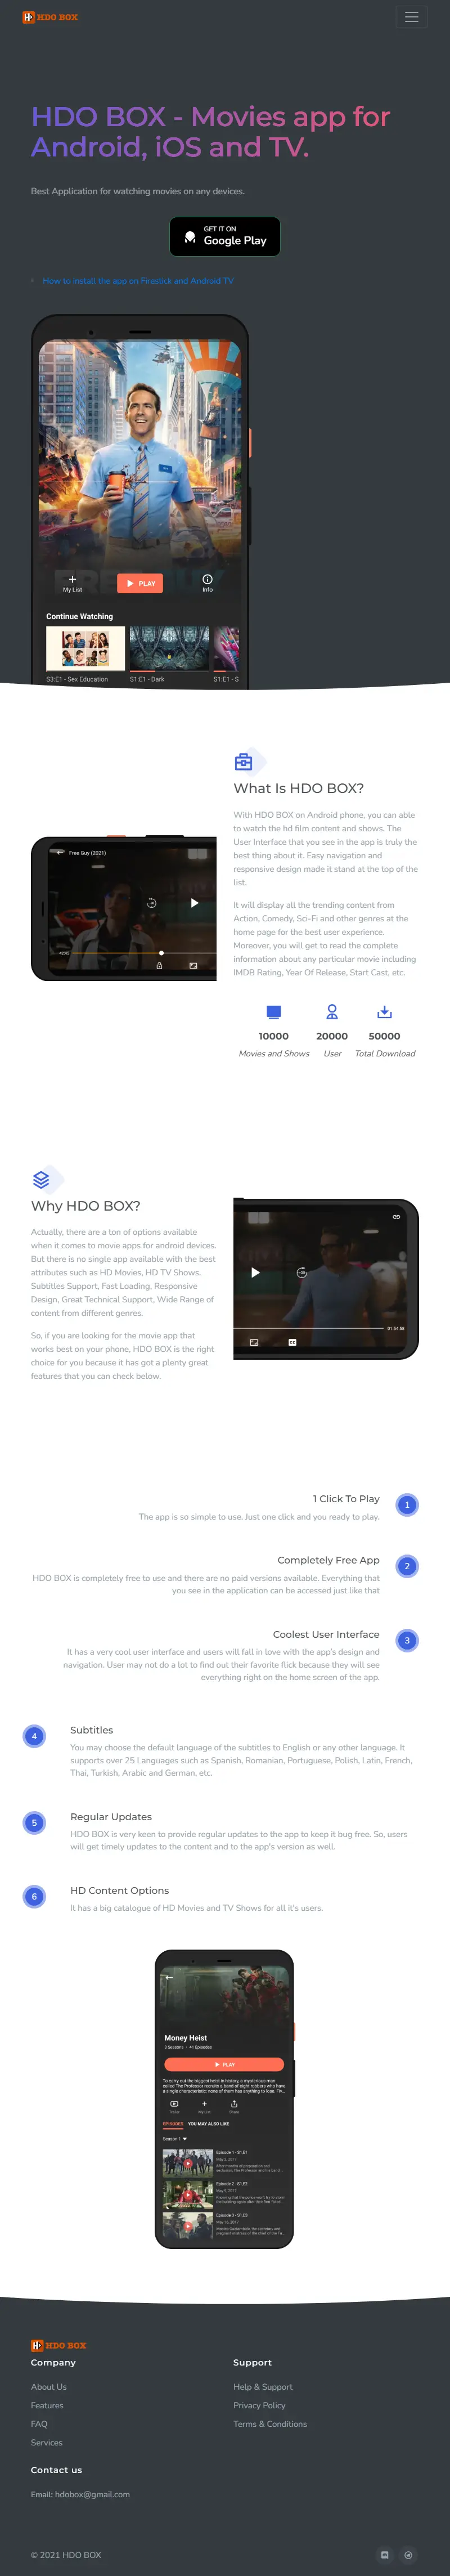450x2576 pixels.
Task: Open the Services footer link
Action: point(47,2443)
